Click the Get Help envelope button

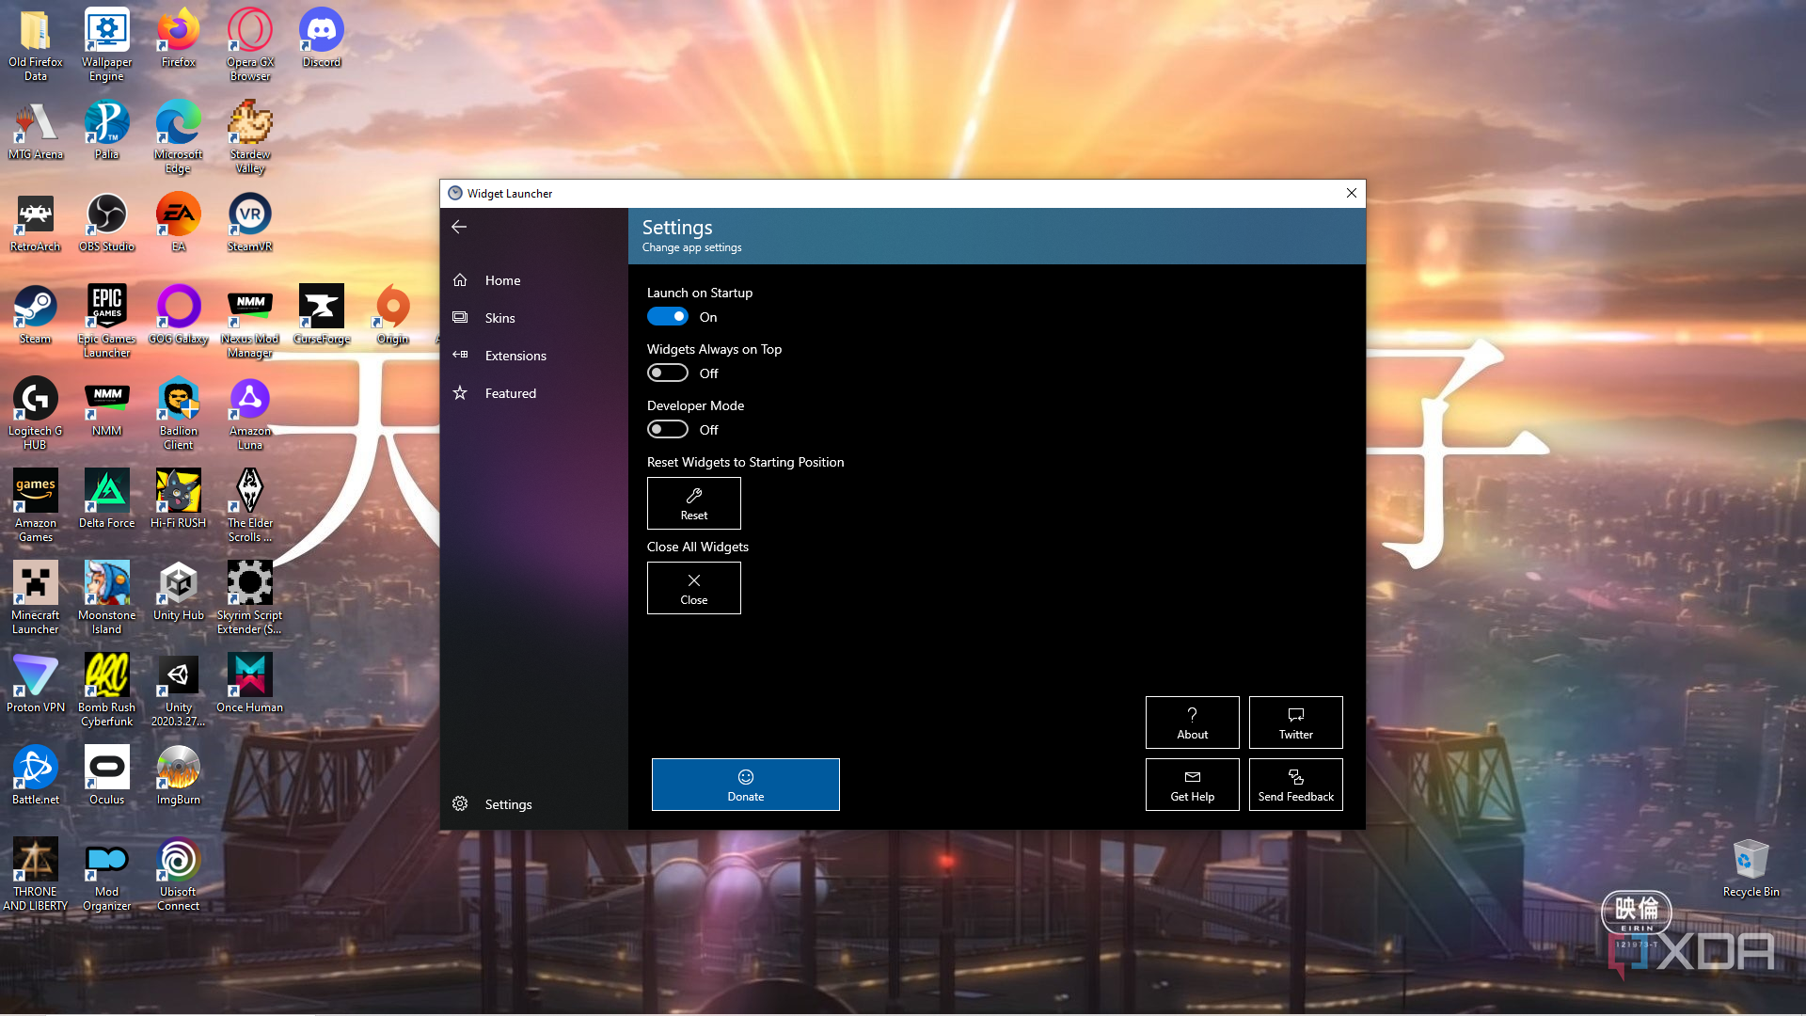(x=1192, y=785)
